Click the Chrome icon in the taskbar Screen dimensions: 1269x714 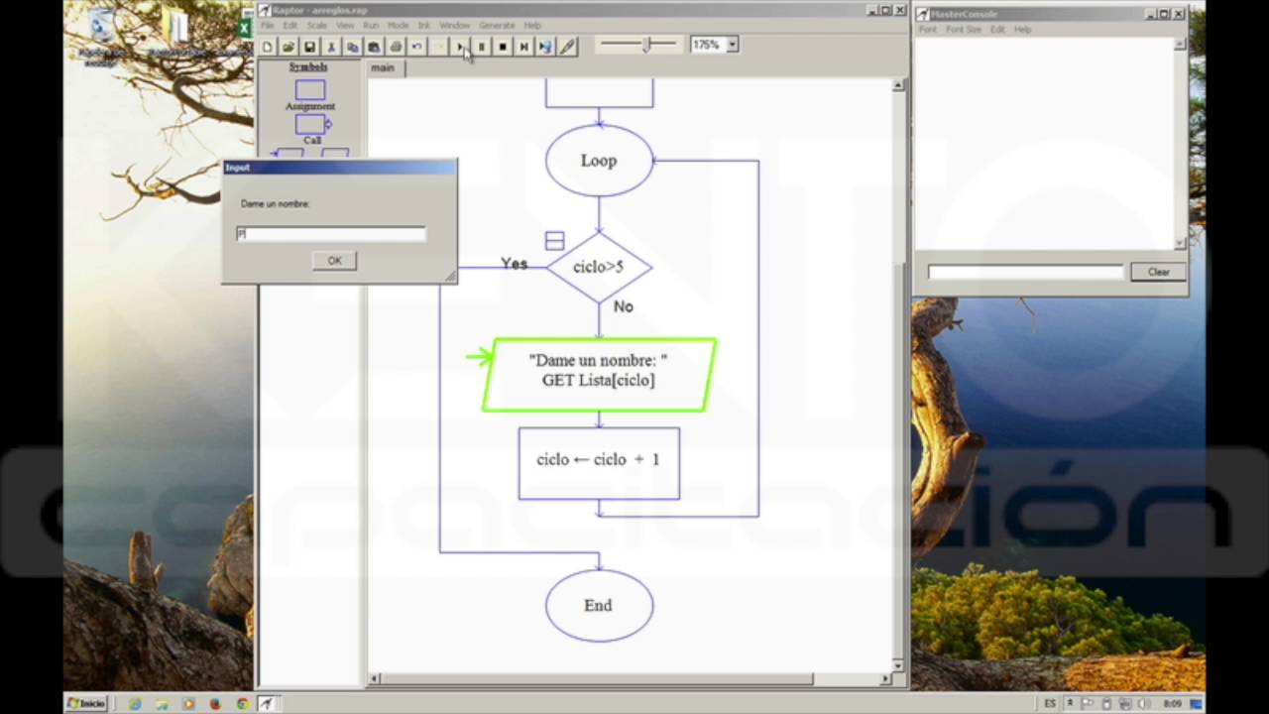tap(242, 703)
